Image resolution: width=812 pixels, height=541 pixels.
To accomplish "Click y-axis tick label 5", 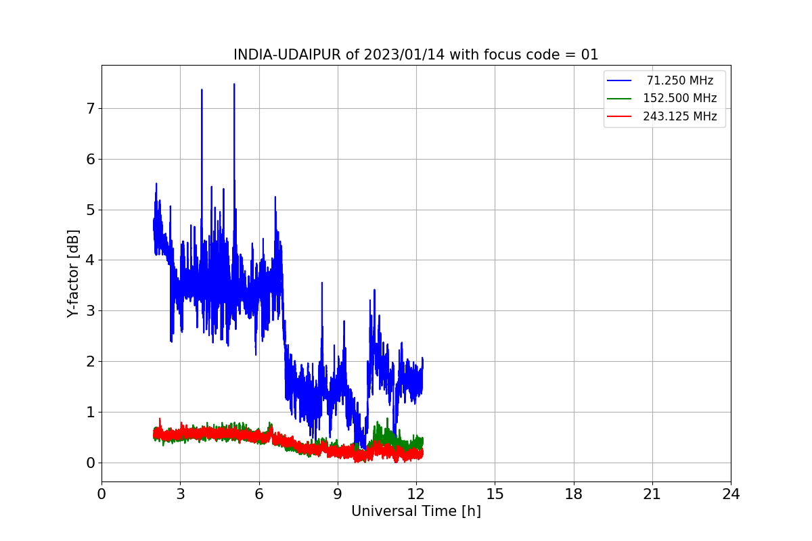I will click(91, 210).
